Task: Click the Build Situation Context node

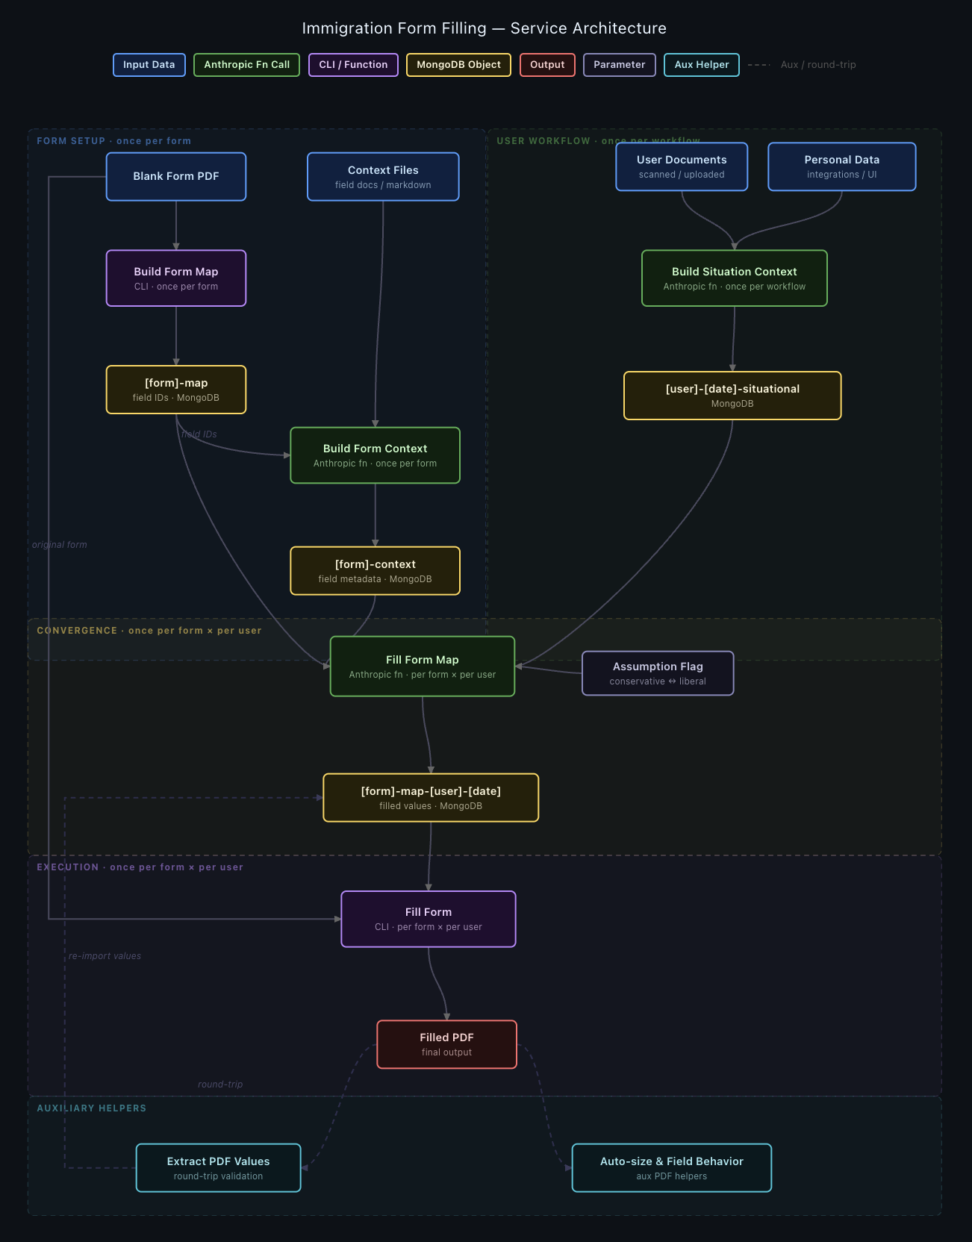Action: [x=734, y=278]
